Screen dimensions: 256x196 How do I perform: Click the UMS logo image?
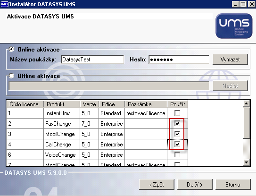tap(234, 26)
